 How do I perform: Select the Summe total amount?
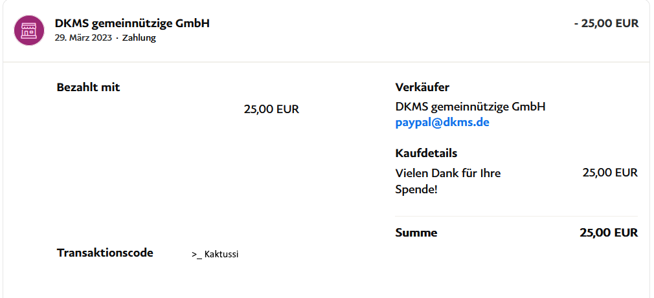(609, 233)
